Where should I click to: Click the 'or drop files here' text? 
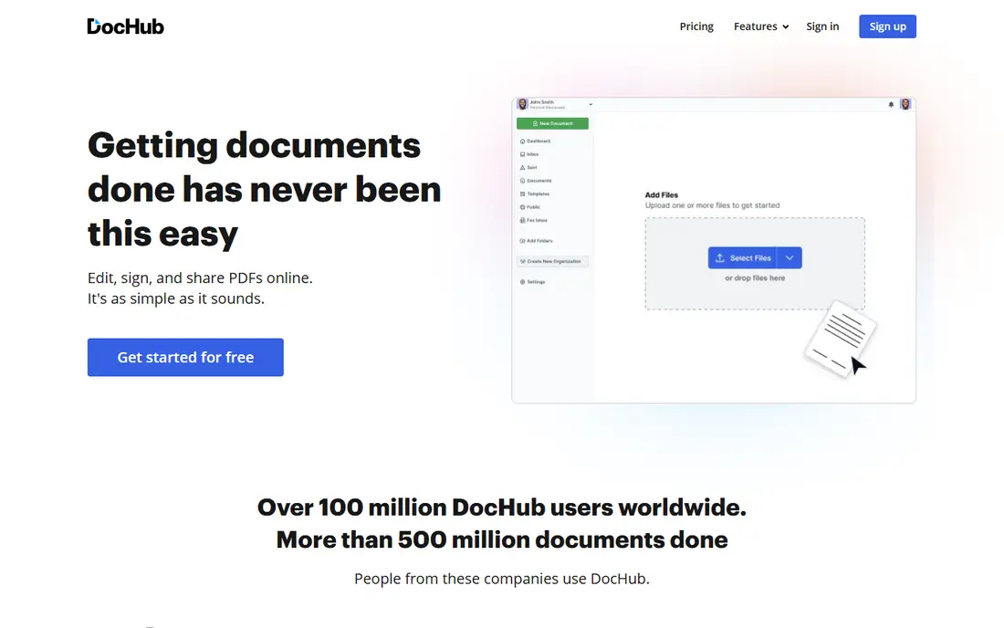tap(755, 278)
